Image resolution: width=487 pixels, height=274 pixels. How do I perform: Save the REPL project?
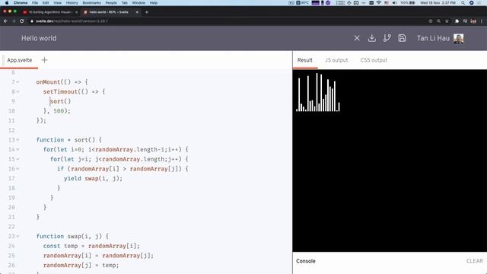click(402, 38)
